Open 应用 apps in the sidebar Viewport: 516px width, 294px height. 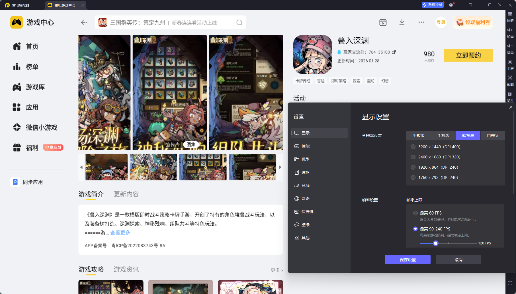(26, 107)
